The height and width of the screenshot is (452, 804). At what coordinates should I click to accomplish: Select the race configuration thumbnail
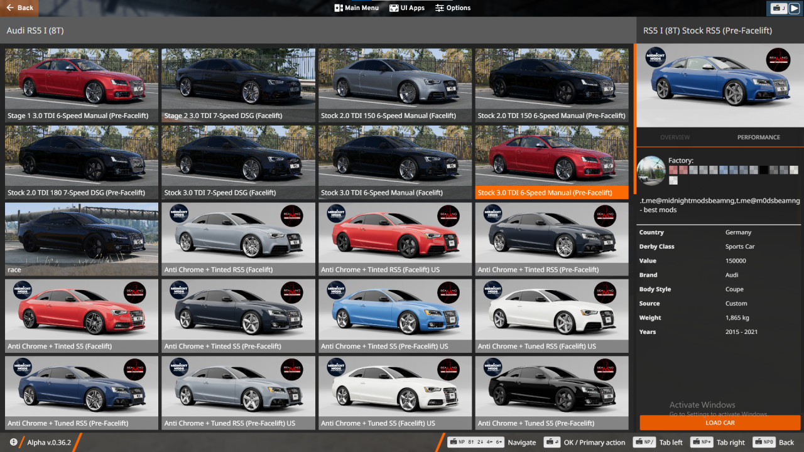pos(82,239)
